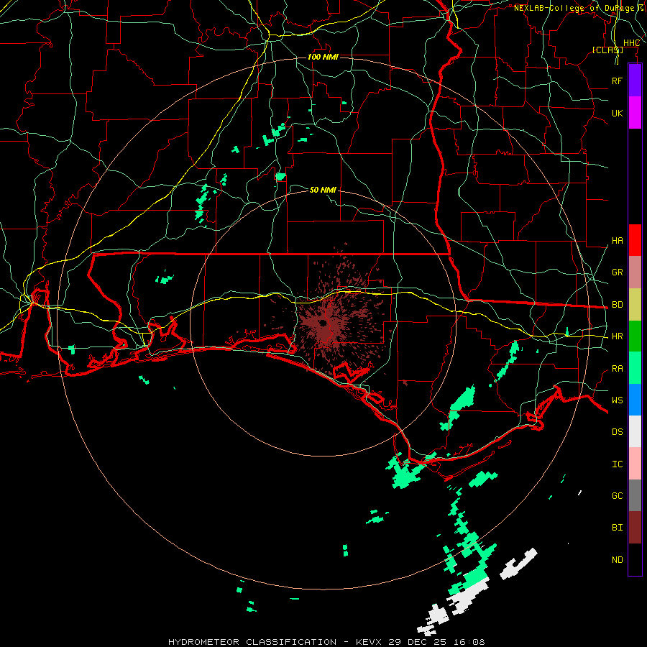Image resolution: width=647 pixels, height=647 pixels.
Task: Click the BD legend label
Action: click(617, 305)
